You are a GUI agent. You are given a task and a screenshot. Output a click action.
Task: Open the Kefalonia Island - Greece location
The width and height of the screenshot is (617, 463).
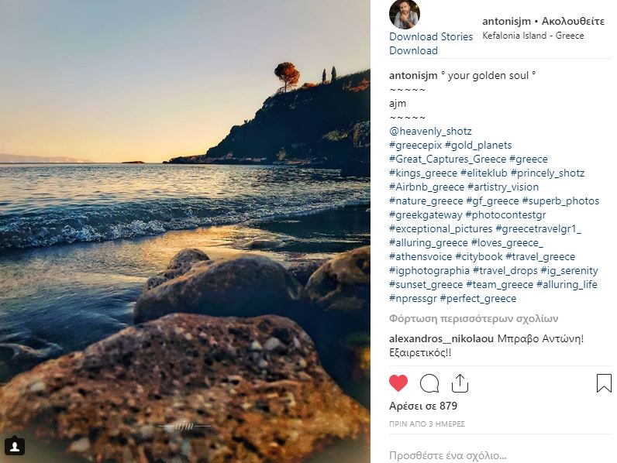533,36
